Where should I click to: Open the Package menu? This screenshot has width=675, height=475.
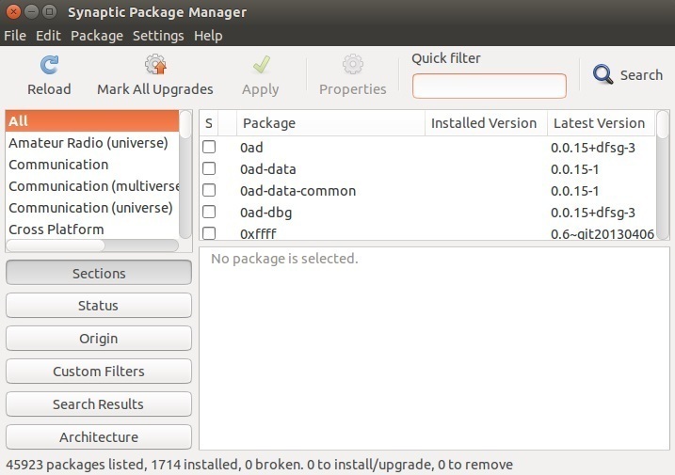coord(97,36)
